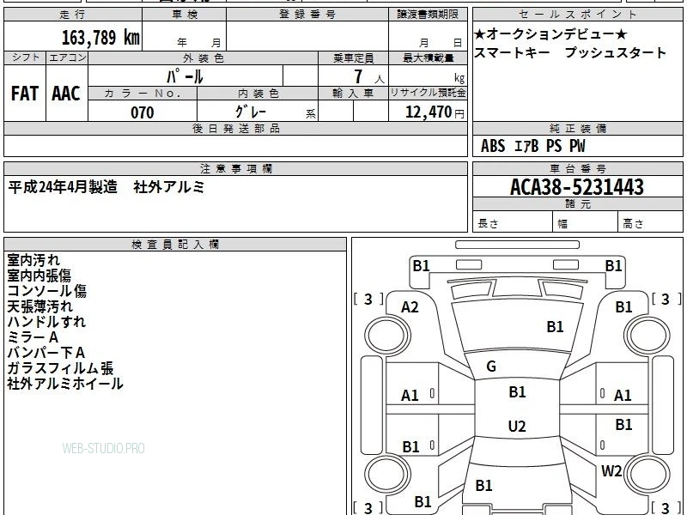Viewport: 687px width, 515px height.
Task: Click the 車検 header cell
Action: (185, 15)
